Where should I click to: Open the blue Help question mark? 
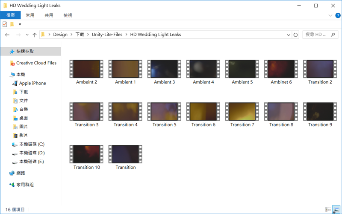[337, 15]
